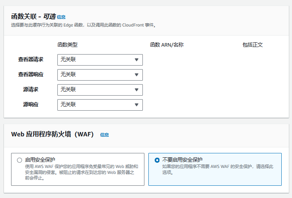The image size is (292, 198).
Task: Open 信息 link next to Web 应用程序防火墙
Action: coord(104,135)
